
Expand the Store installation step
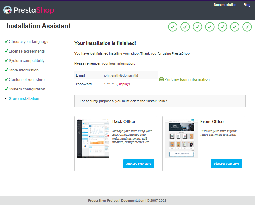(24, 98)
